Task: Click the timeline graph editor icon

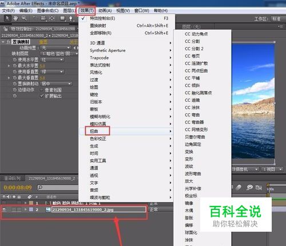Action: [259, 188]
